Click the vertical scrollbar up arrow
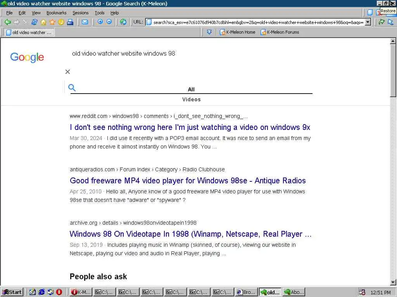This screenshot has height=297, width=397. 393,41
